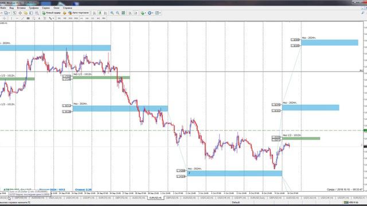367x206 pixels.
Task: Open the Terminal panel
Action: coord(32,13)
